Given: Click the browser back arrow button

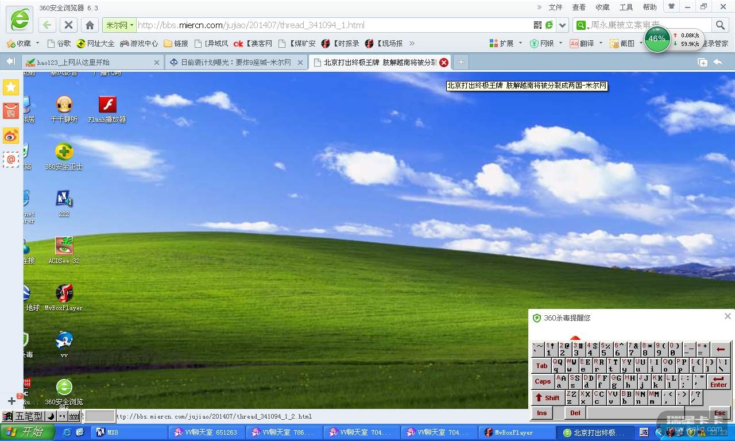Looking at the screenshot, I should coord(48,25).
